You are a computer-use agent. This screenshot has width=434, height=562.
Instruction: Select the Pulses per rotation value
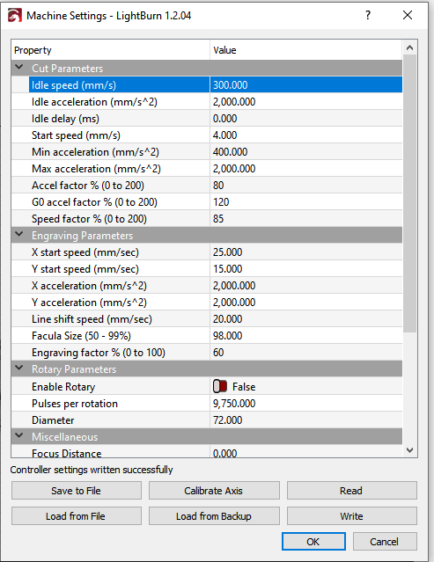306,404
